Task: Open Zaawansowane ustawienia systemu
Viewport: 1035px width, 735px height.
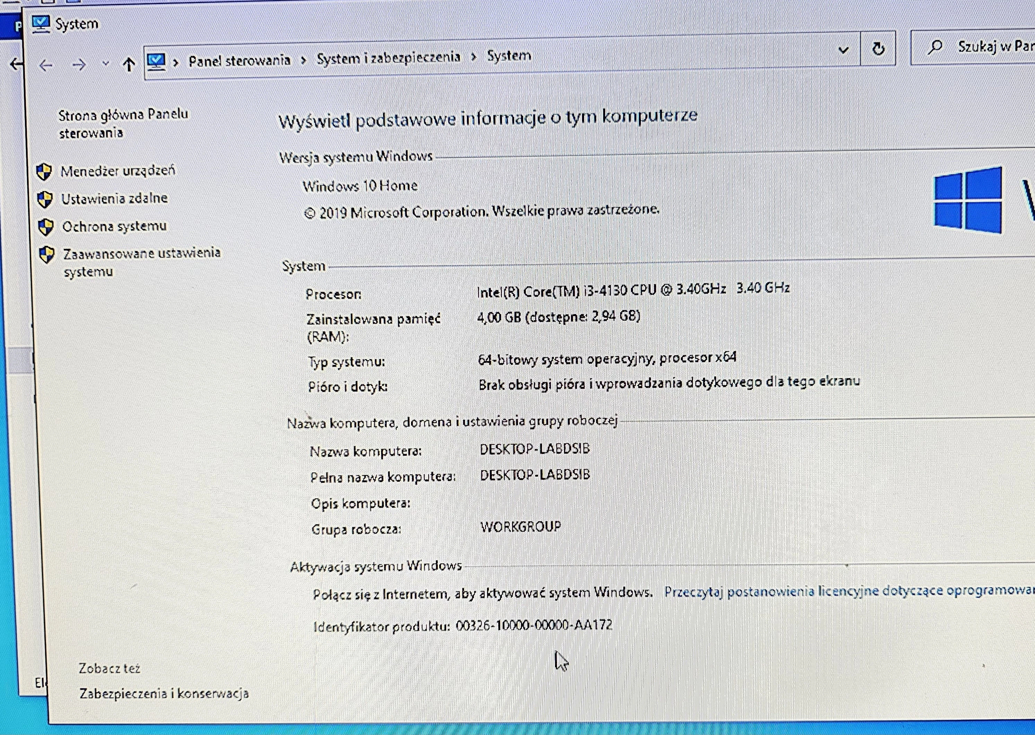Action: click(x=142, y=262)
